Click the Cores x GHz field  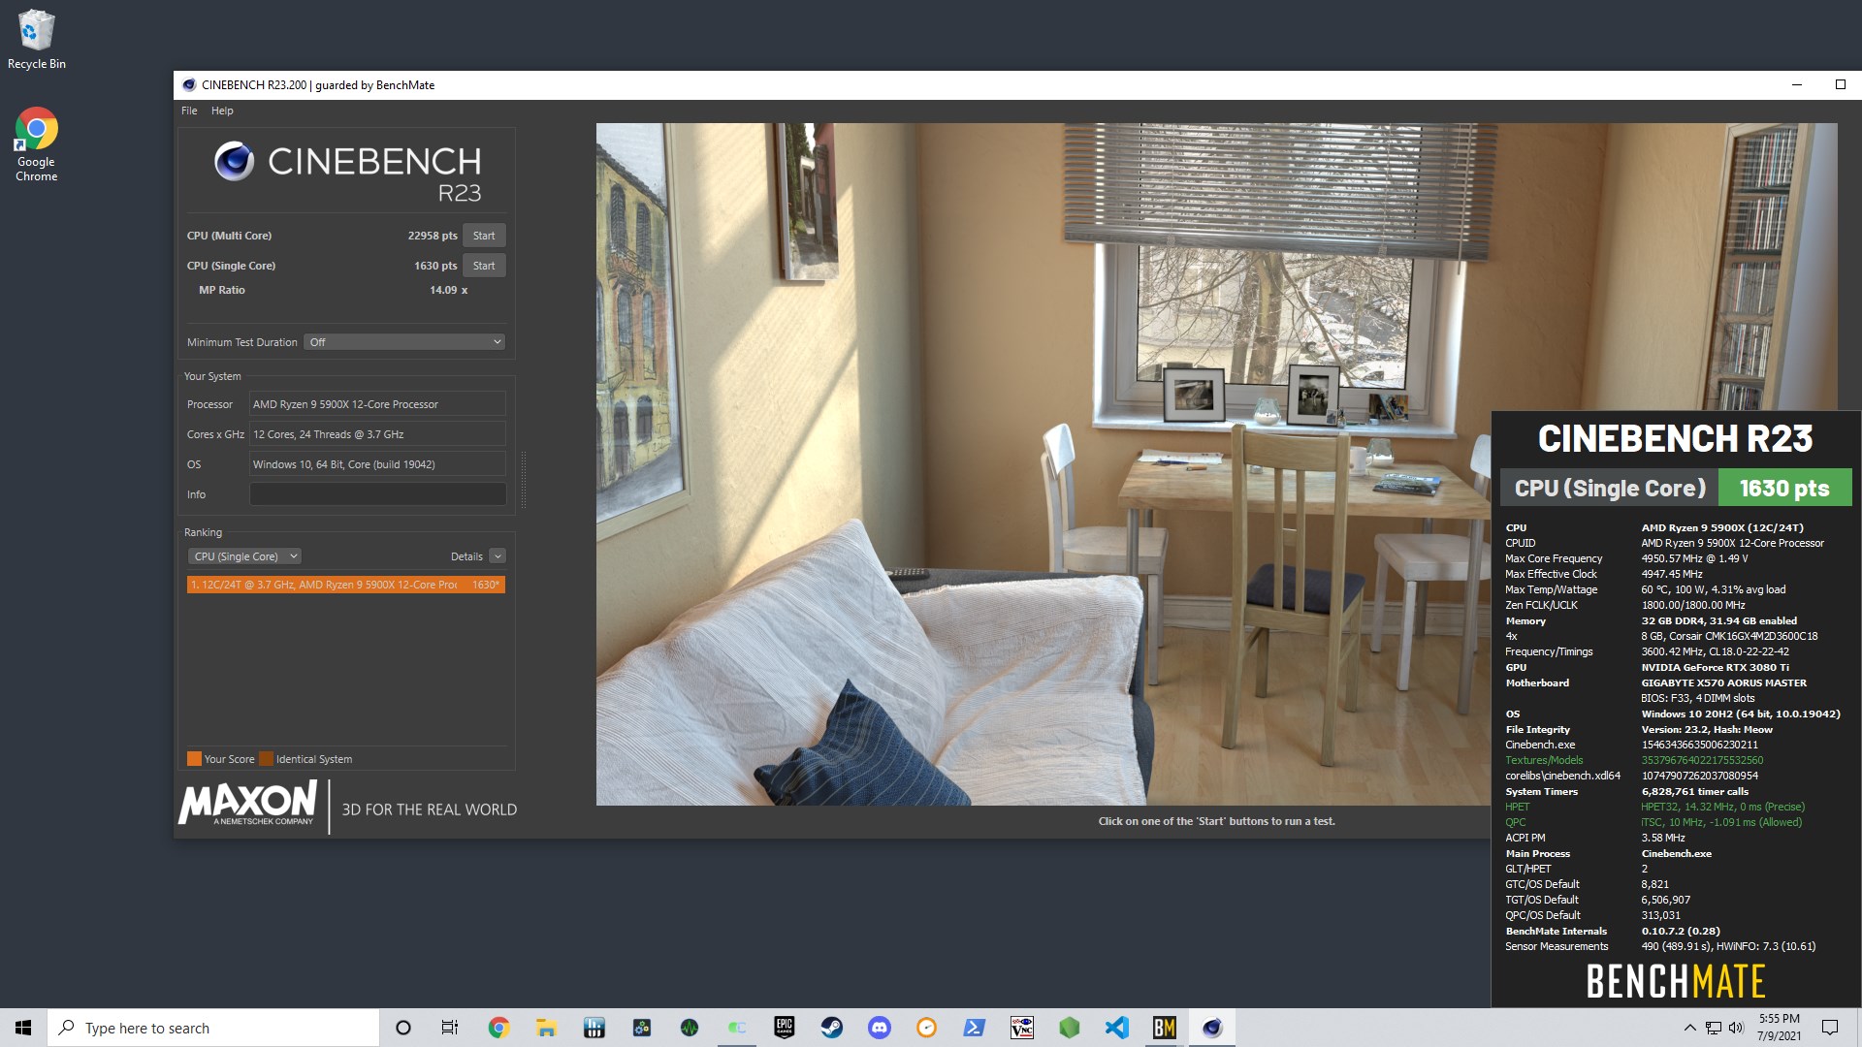[377, 434]
